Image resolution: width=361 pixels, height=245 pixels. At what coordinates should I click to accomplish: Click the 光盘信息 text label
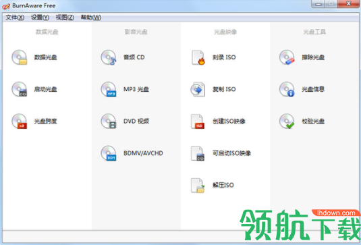point(313,89)
